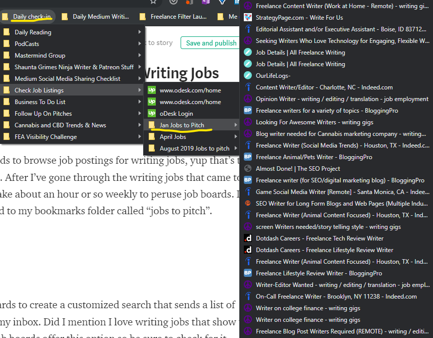Viewport: 433px width, 338px height.
Task: Click BloggingPro icon beside Freelance Lifestyle Review Writer
Action: point(248,273)
